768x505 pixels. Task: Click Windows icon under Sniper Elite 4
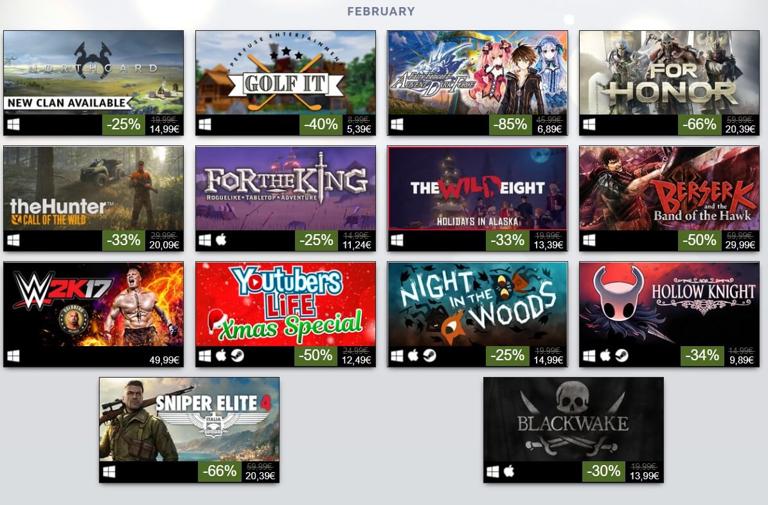[x=109, y=471]
